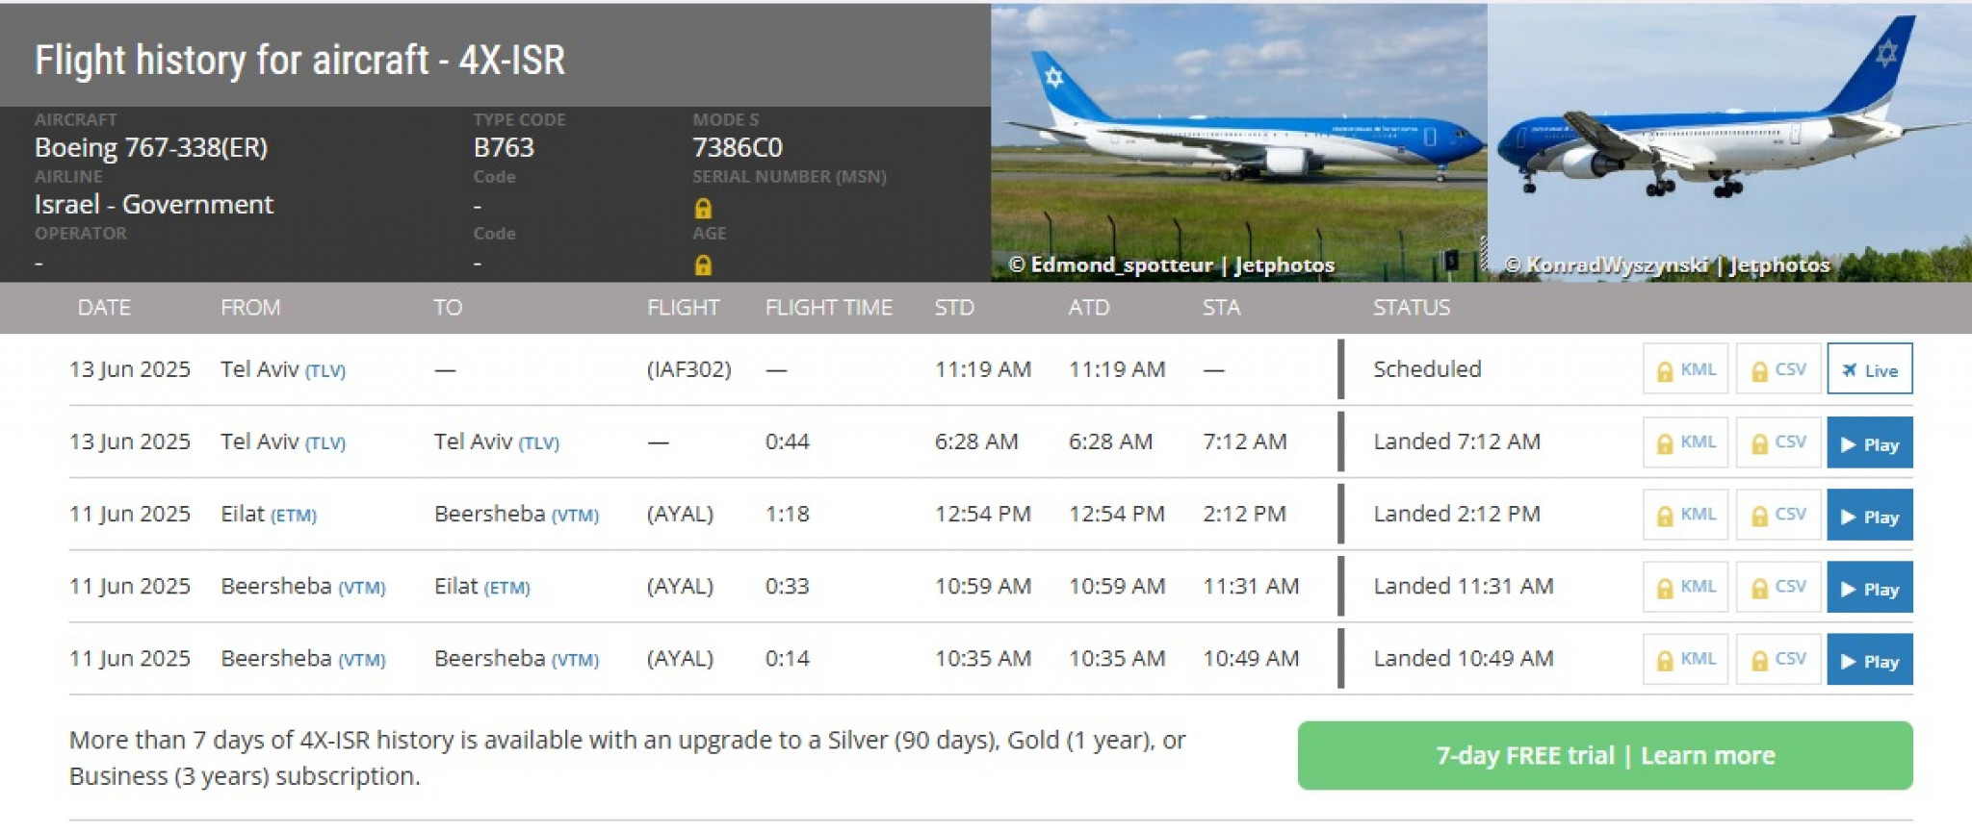
Task: Play the Tel Aviv 6:28 AM flight
Action: [1869, 443]
